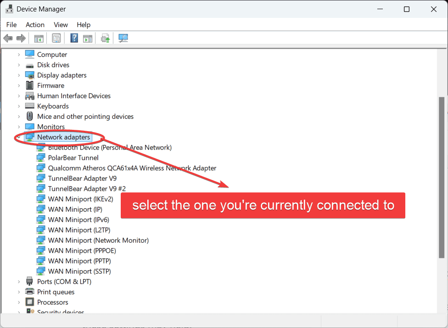This screenshot has height=328, width=448.
Task: Open the Action menu
Action: tap(35, 25)
